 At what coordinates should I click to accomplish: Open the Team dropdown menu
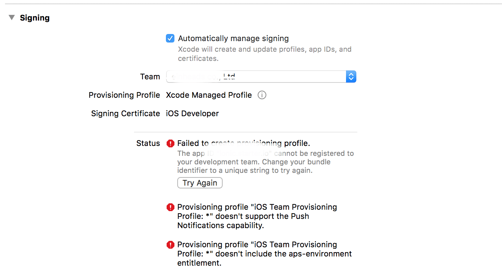coord(261,77)
